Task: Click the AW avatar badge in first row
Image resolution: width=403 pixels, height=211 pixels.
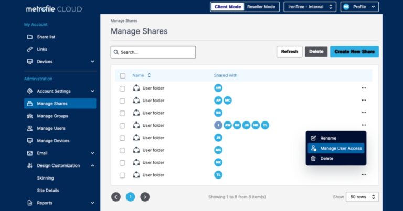Action: [218, 88]
